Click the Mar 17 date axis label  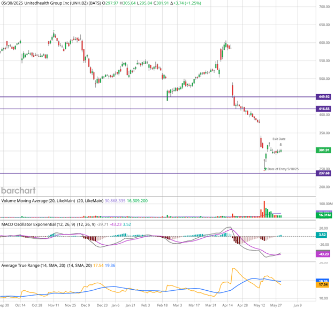tap(194, 305)
